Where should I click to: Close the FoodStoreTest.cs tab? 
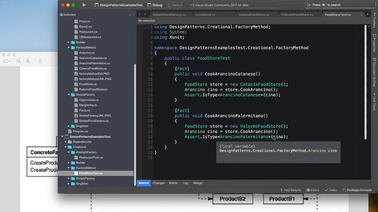pos(361,15)
